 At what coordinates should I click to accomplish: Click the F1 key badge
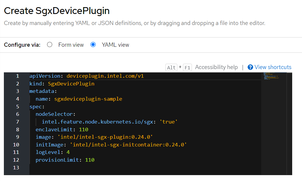click(x=187, y=68)
